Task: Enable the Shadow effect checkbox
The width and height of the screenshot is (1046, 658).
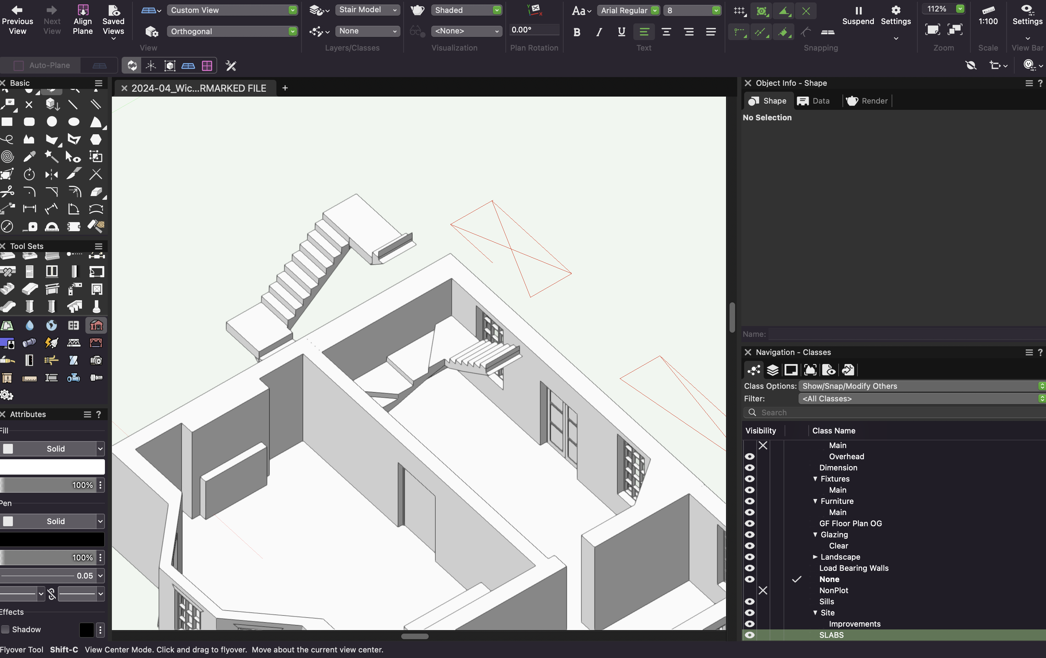Action: [6, 630]
